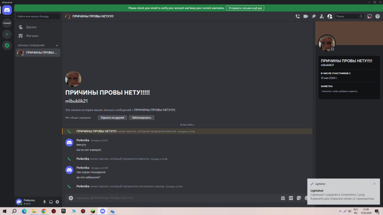Open Discover servers compass icon
383x215 pixels.
(7, 46)
